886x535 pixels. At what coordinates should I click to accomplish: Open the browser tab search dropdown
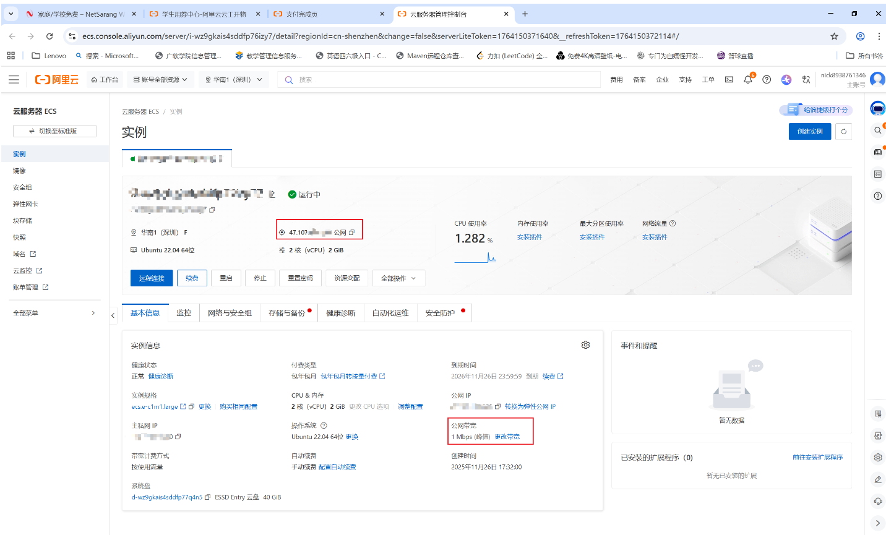coord(11,14)
